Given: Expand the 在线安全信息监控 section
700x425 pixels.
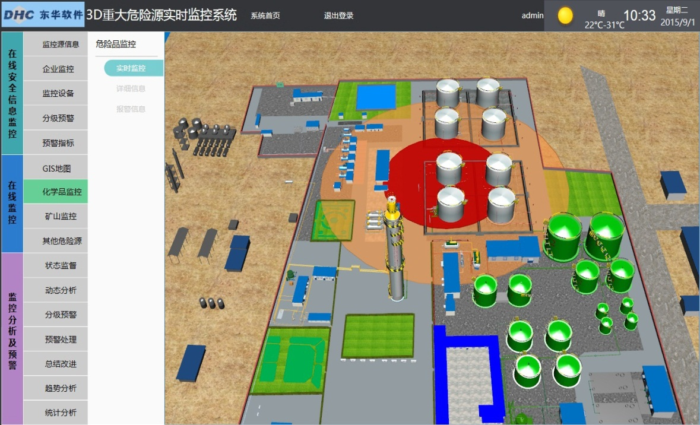Looking at the screenshot, I should tap(12, 94).
